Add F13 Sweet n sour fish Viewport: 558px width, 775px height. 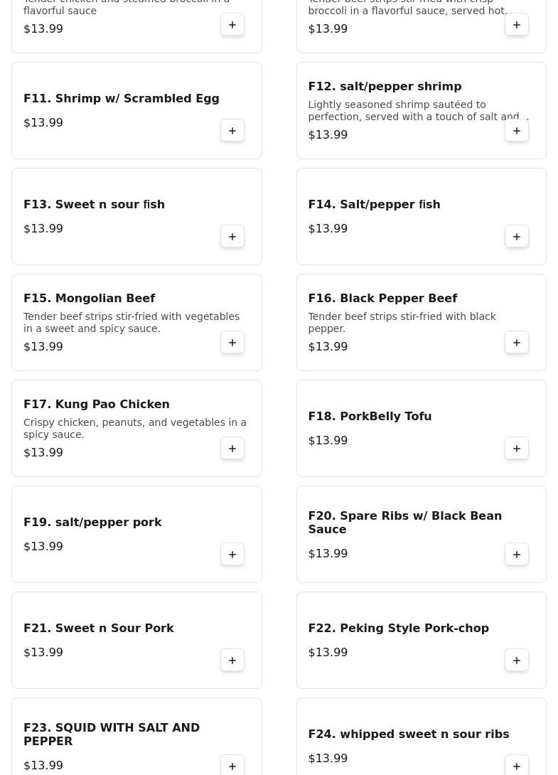point(232,237)
